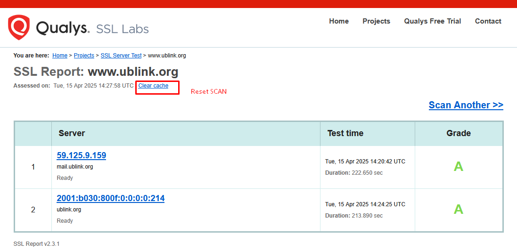Open the Home item in top navigation
The width and height of the screenshot is (517, 251).
339,21
